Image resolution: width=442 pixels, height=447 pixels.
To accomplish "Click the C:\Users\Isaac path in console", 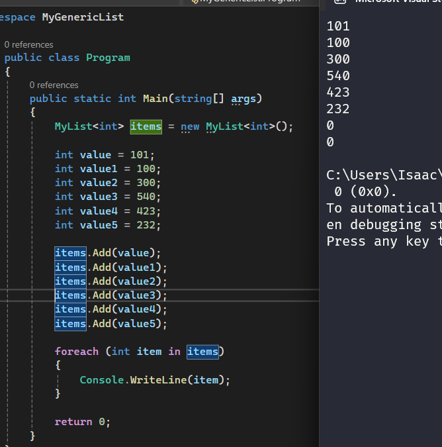I will (x=384, y=175).
